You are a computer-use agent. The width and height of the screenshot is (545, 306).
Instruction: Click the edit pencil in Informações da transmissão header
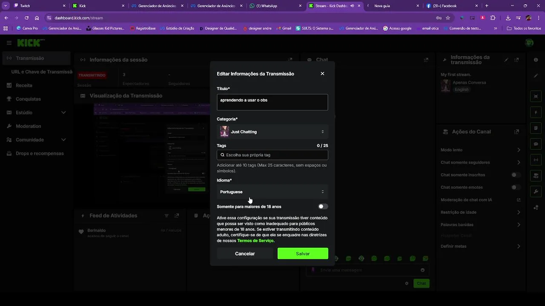tap(506, 60)
